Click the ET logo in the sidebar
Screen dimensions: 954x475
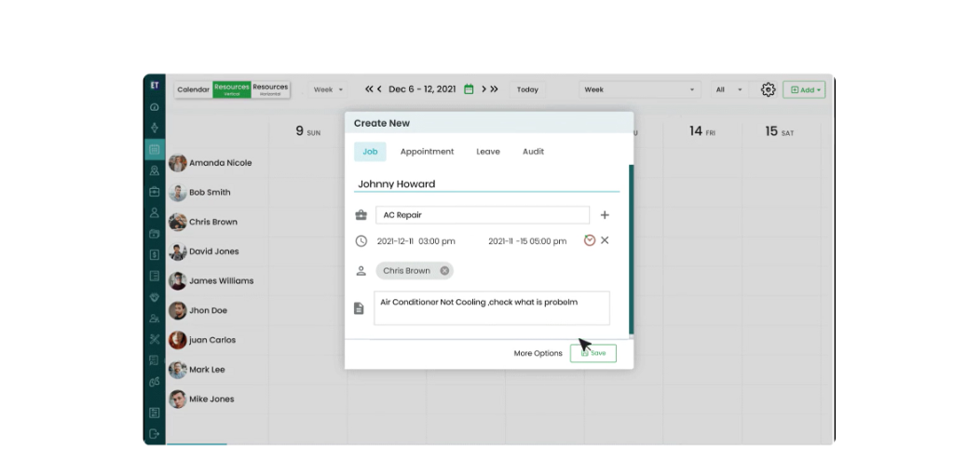tap(155, 86)
